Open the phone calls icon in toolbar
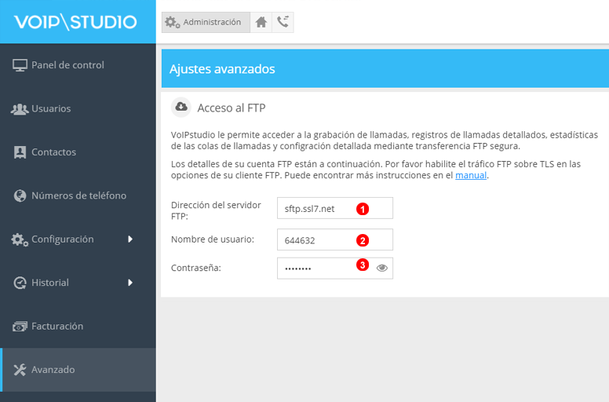The width and height of the screenshot is (609, 402). (283, 22)
